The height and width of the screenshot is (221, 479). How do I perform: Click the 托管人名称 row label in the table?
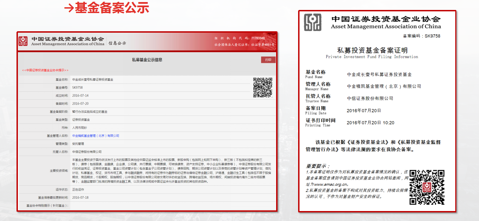click(x=61, y=152)
